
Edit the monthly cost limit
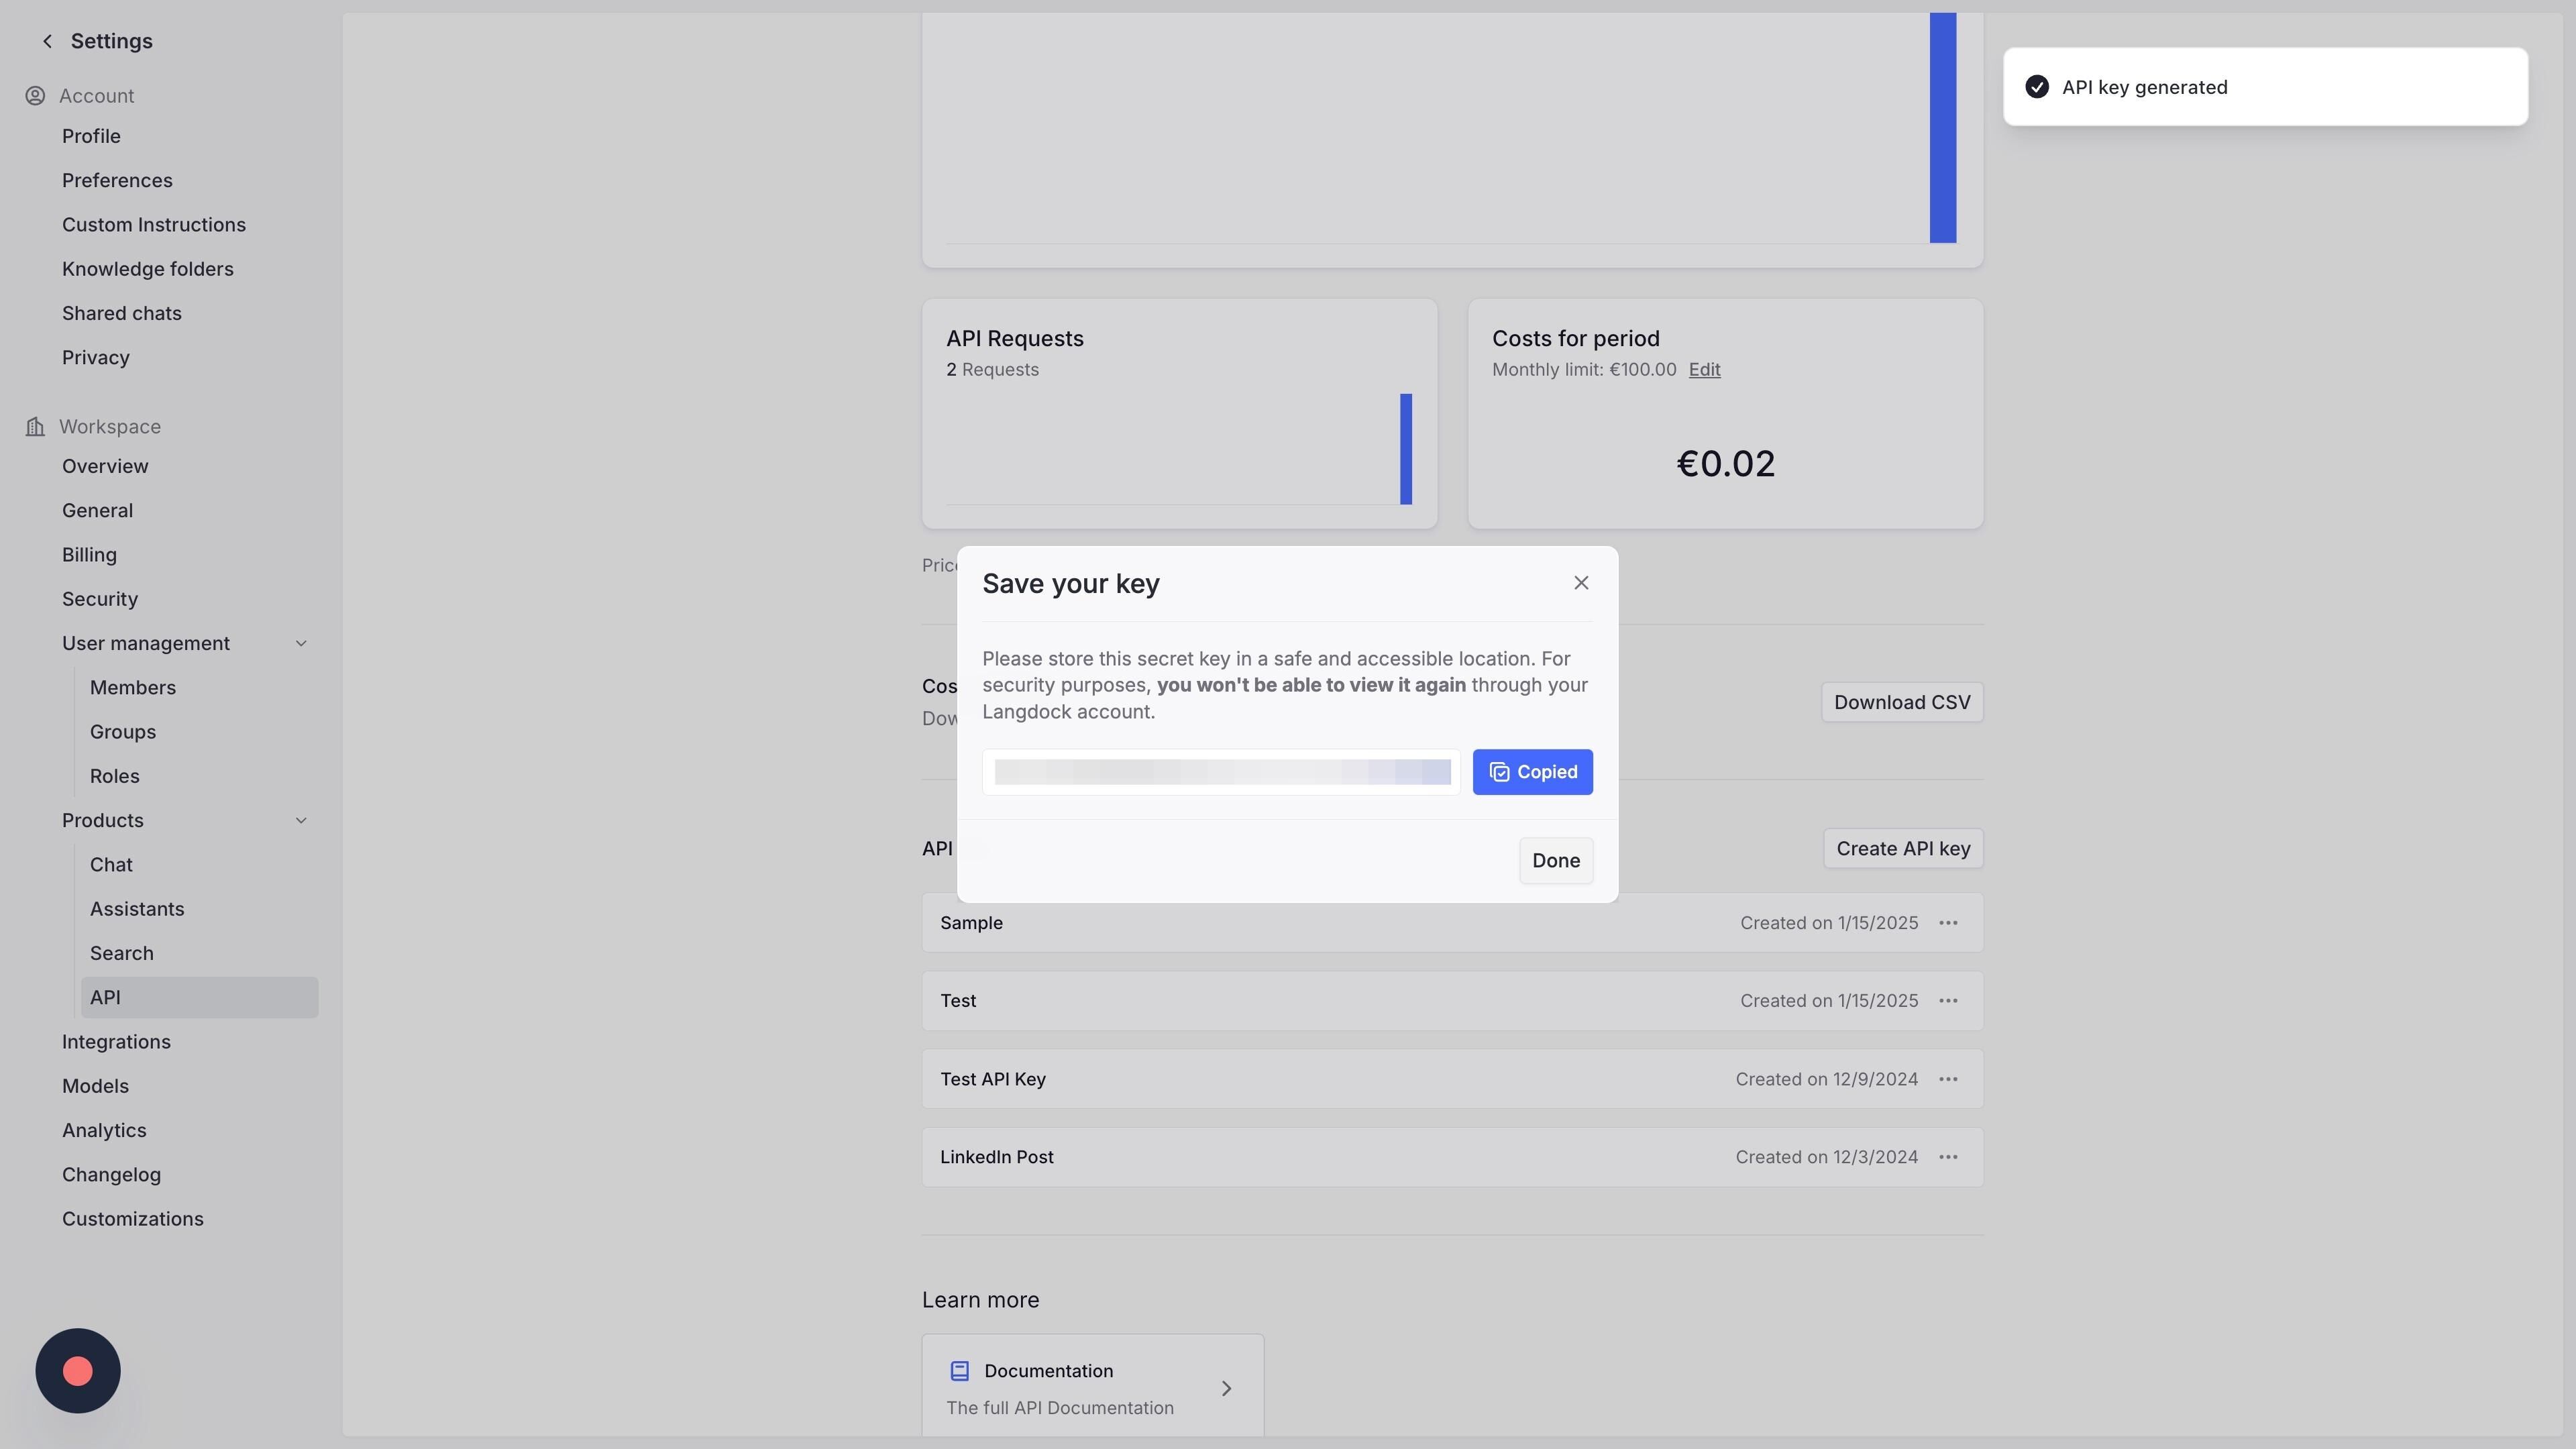(x=1704, y=370)
